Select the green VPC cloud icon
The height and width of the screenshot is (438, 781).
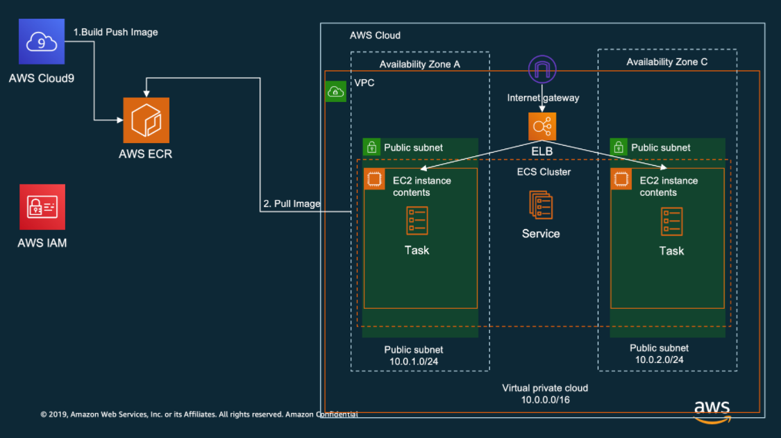click(336, 92)
